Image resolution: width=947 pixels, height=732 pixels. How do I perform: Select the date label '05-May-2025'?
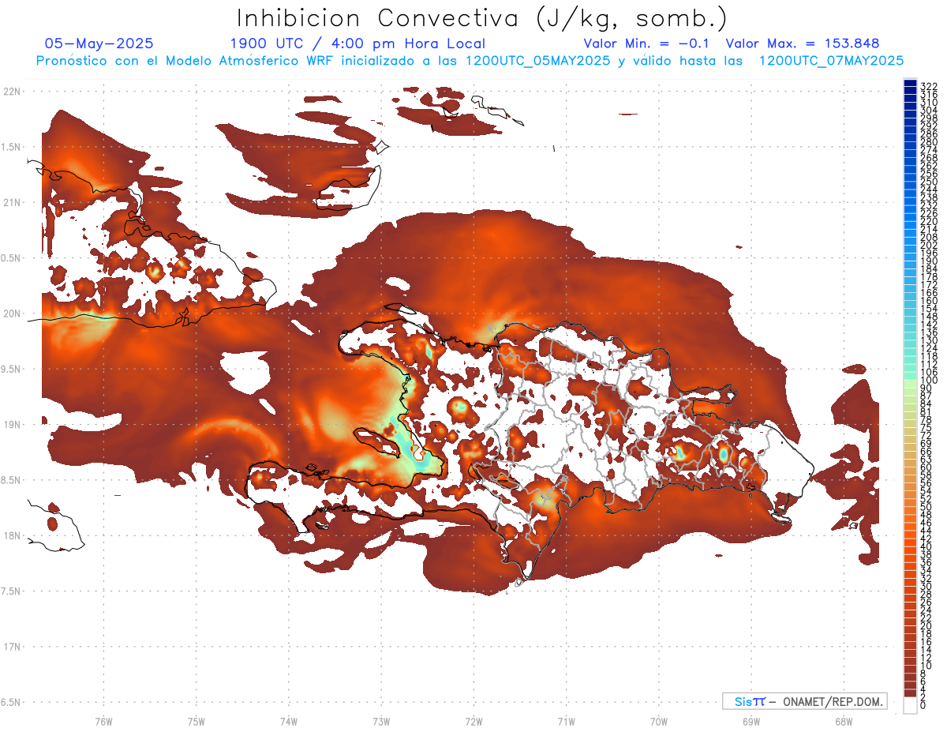[99, 43]
